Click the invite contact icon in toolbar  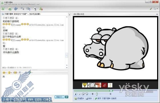[x=3, y=9]
